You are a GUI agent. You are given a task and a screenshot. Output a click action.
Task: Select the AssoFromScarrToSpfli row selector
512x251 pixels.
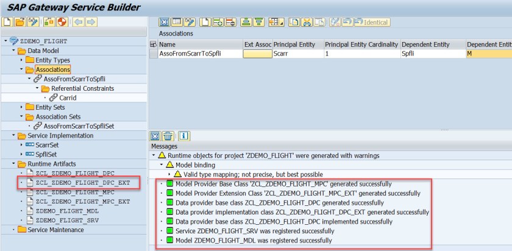click(154, 54)
